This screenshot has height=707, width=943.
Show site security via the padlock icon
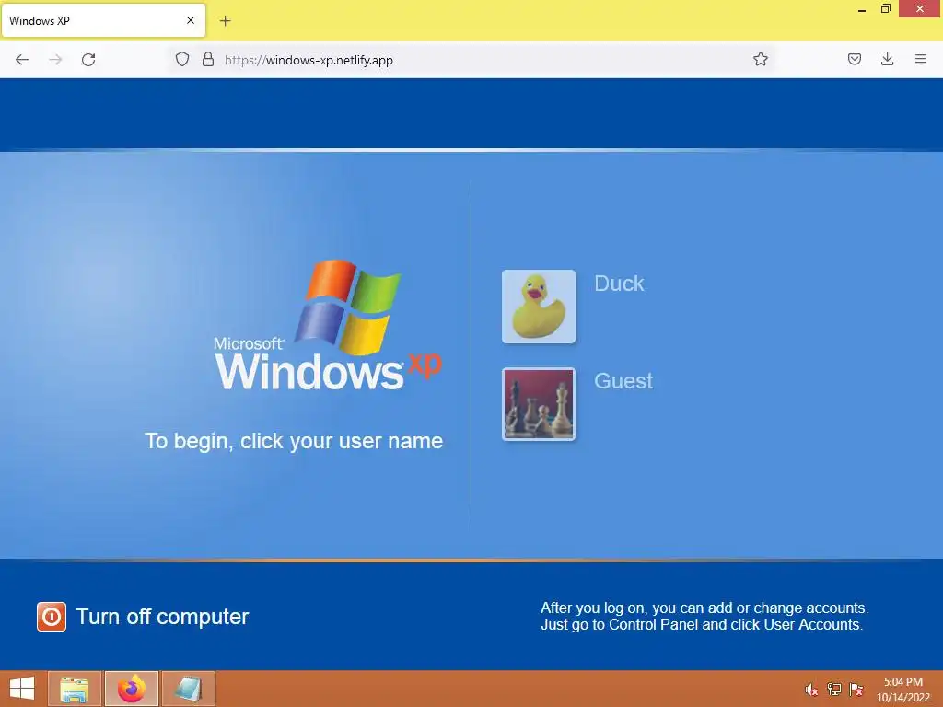coord(208,60)
